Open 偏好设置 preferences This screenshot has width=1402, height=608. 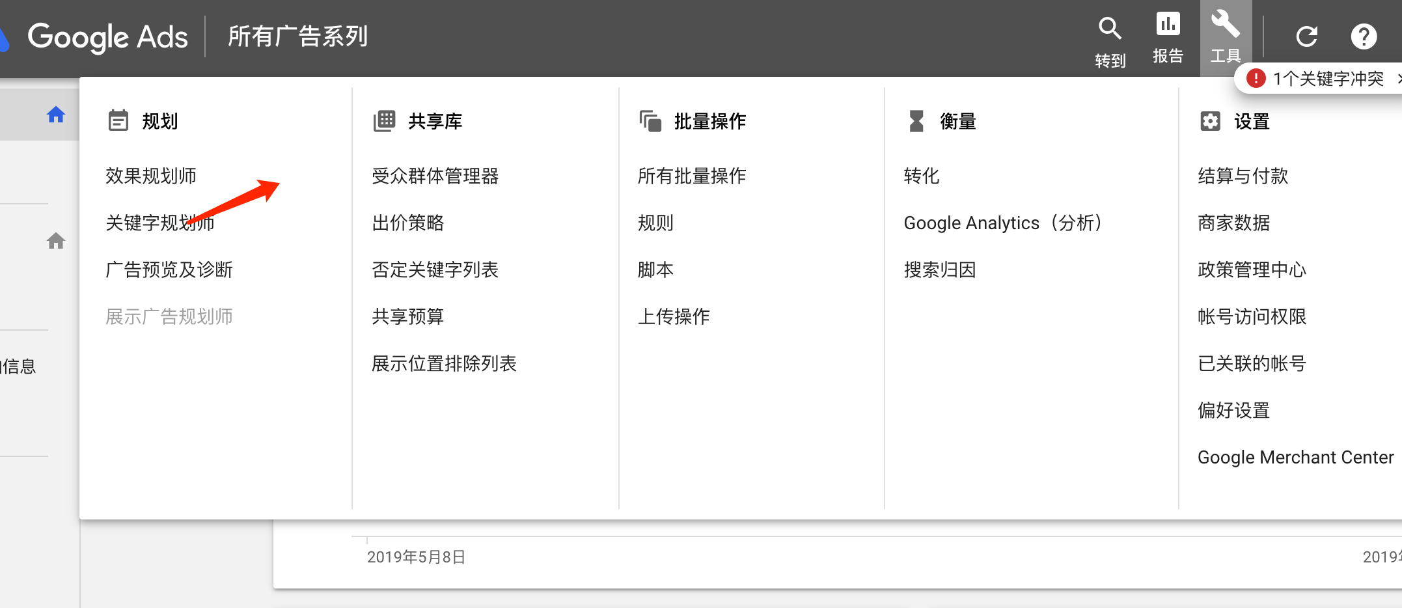click(x=1234, y=410)
